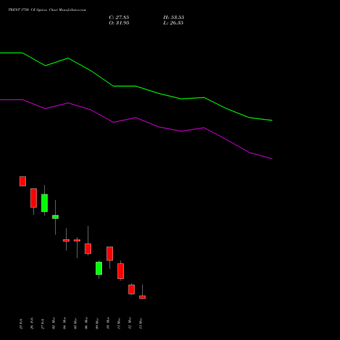The height and width of the screenshot is (340, 340).
Task: Click the red candle above 25 Feb
Action: click(22, 181)
